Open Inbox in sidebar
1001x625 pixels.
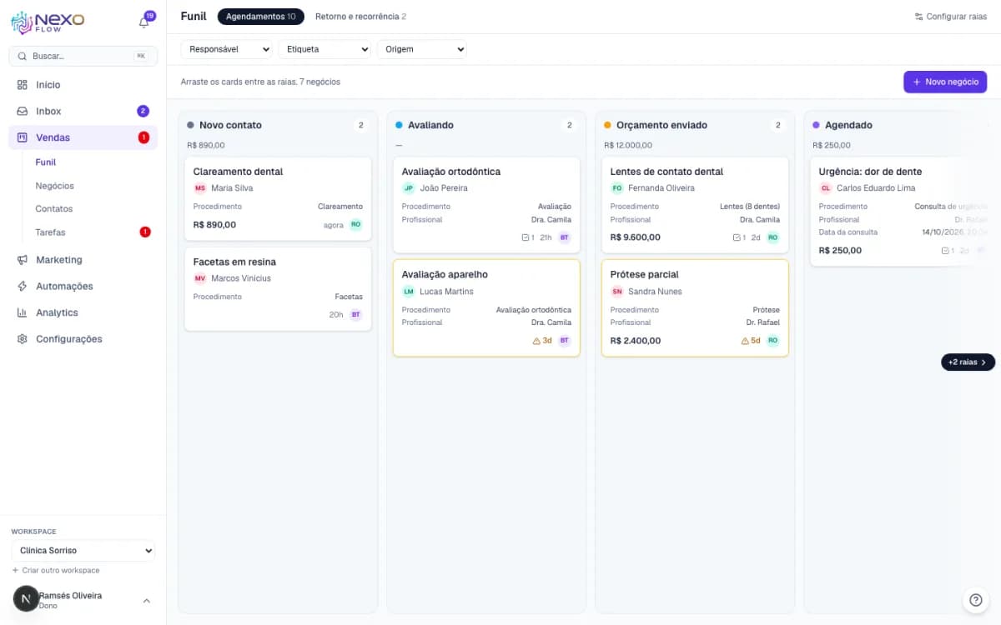pyautogui.click(x=83, y=111)
